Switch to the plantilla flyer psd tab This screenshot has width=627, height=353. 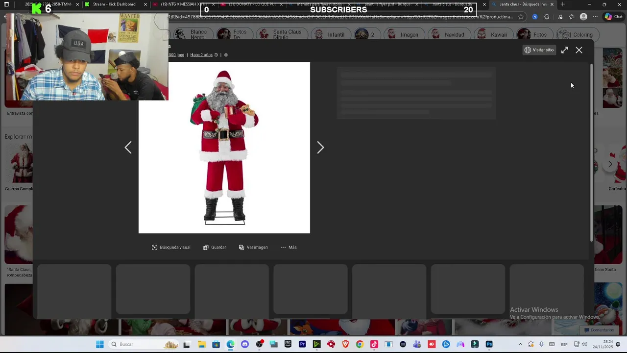387,4
